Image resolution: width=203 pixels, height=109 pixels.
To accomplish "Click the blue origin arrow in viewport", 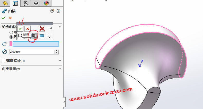I will coord(140,63).
